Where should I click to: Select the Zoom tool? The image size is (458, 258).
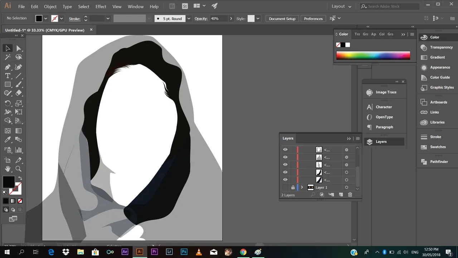pyautogui.click(x=19, y=169)
